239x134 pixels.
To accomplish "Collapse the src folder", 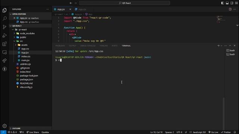I will pos(14,41).
